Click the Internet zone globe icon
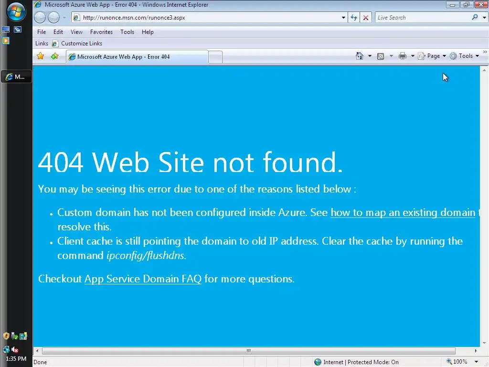The width and height of the screenshot is (489, 367). click(x=318, y=362)
